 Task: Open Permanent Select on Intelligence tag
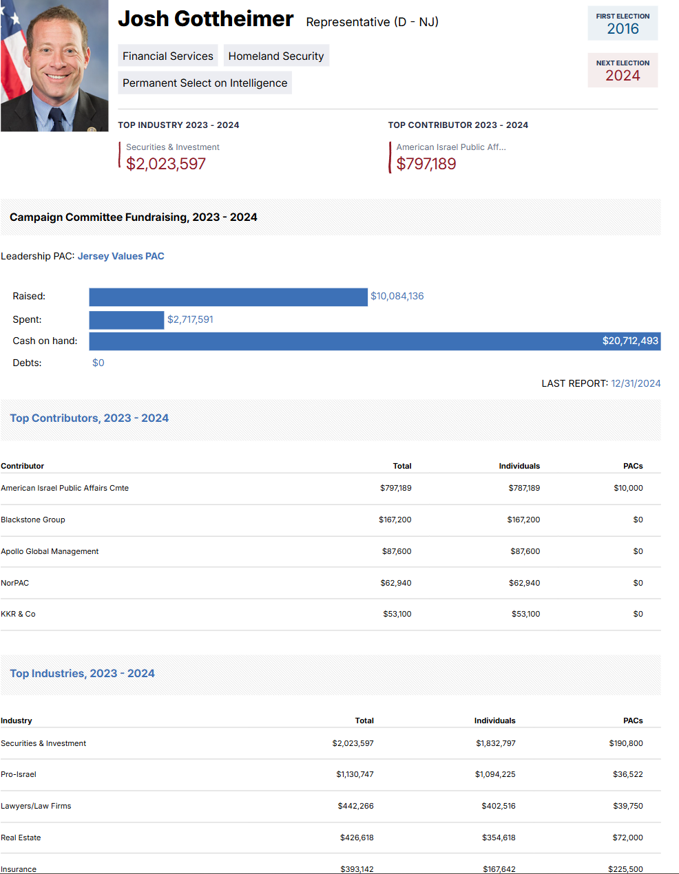[x=205, y=83]
